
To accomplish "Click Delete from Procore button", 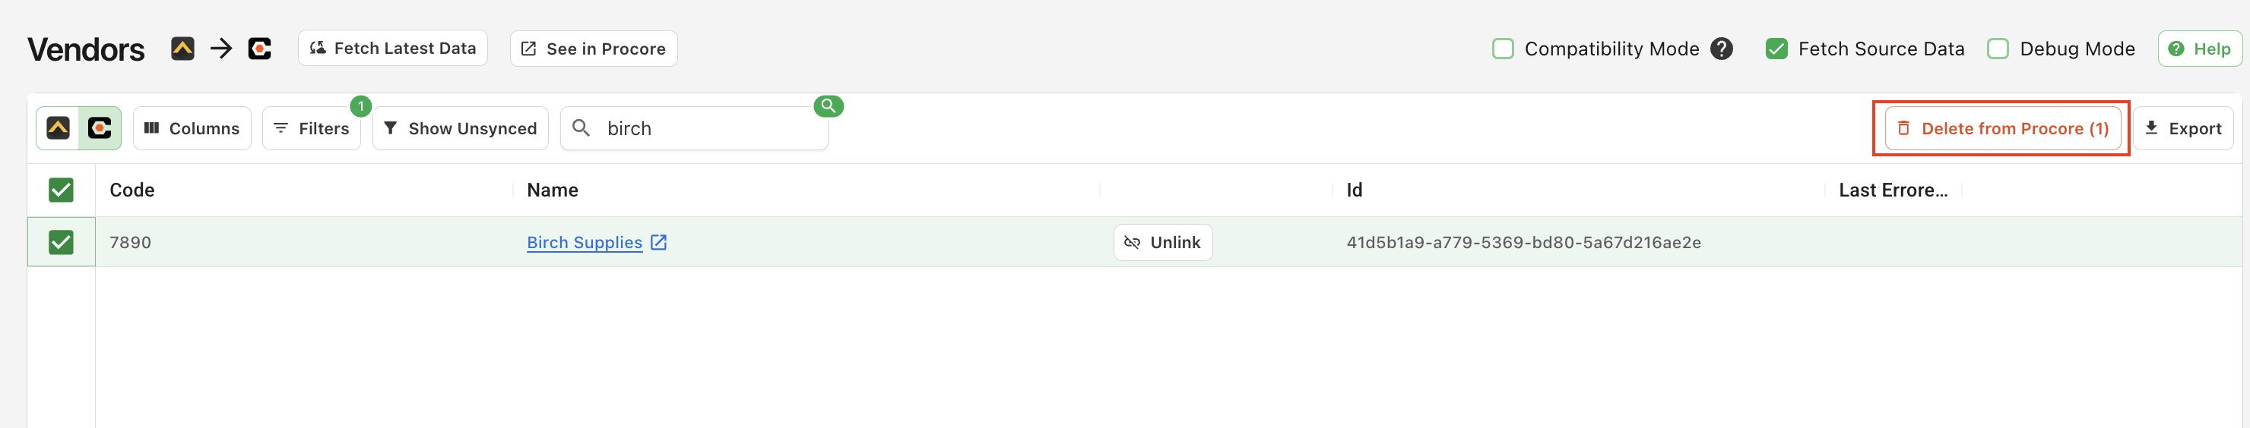I will (x=2002, y=128).
